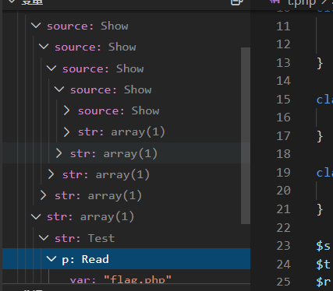The width and height of the screenshot is (333, 291).
Task: Click the class keyword on line 15
Action: pos(324,100)
